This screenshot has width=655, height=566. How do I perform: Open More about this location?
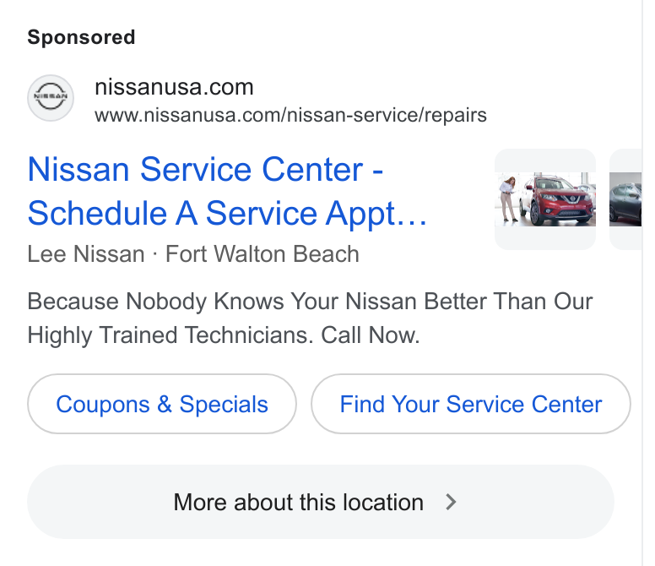pos(321,502)
